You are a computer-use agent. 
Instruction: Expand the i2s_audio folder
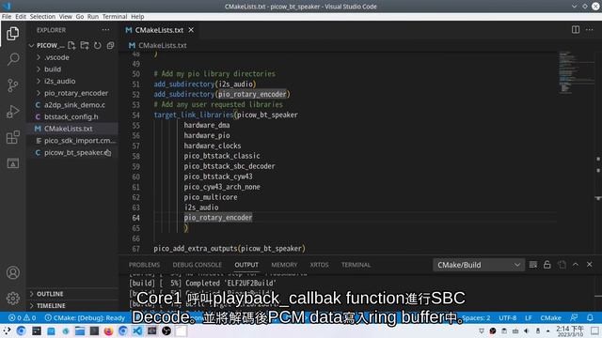click(72, 82)
